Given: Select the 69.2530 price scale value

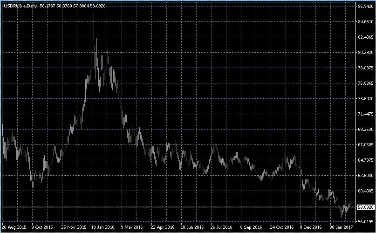Looking at the screenshot, I should pos(365,130).
